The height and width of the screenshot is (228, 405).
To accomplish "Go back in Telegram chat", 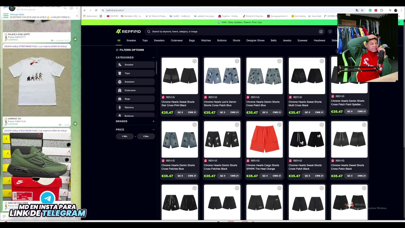I will pos(4,8).
